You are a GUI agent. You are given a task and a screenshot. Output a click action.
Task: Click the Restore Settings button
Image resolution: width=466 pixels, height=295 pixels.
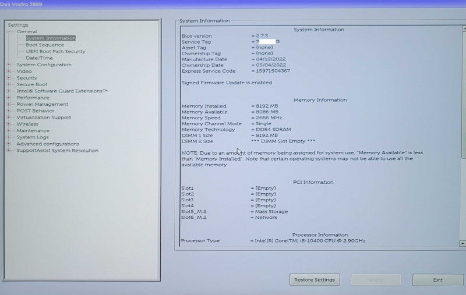tap(315, 279)
